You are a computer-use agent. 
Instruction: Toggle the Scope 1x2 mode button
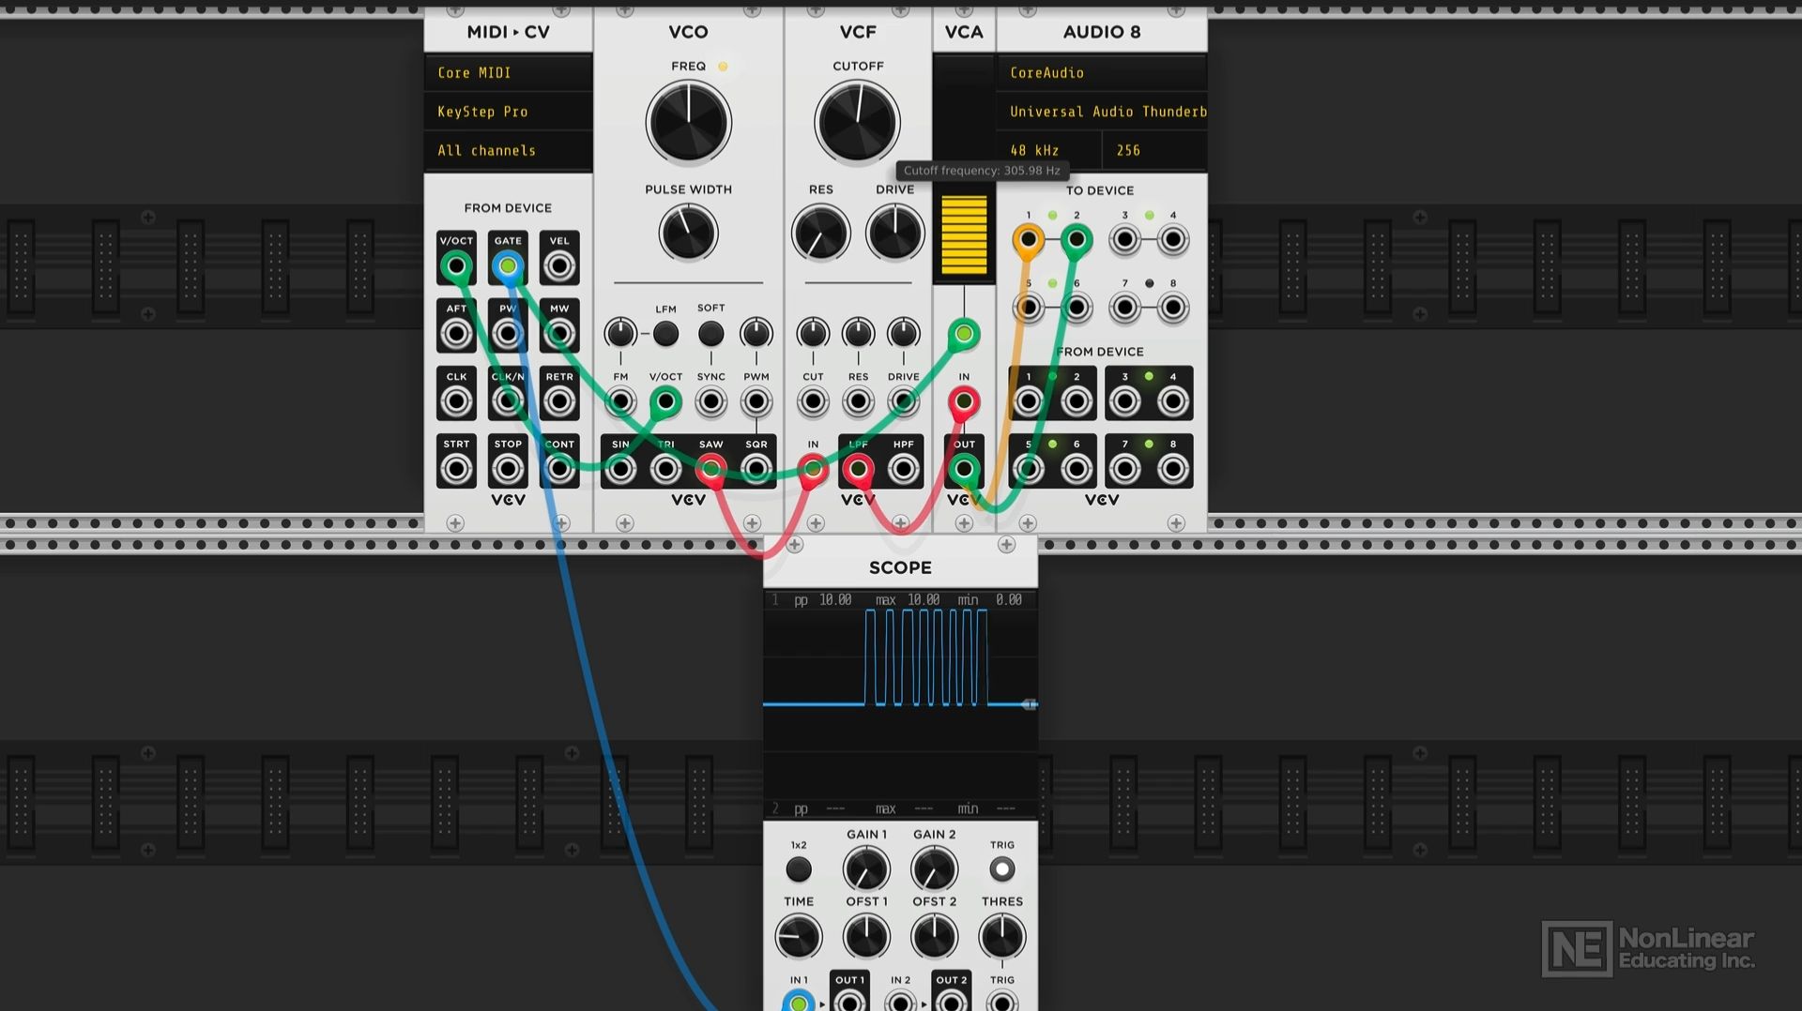pos(799,869)
